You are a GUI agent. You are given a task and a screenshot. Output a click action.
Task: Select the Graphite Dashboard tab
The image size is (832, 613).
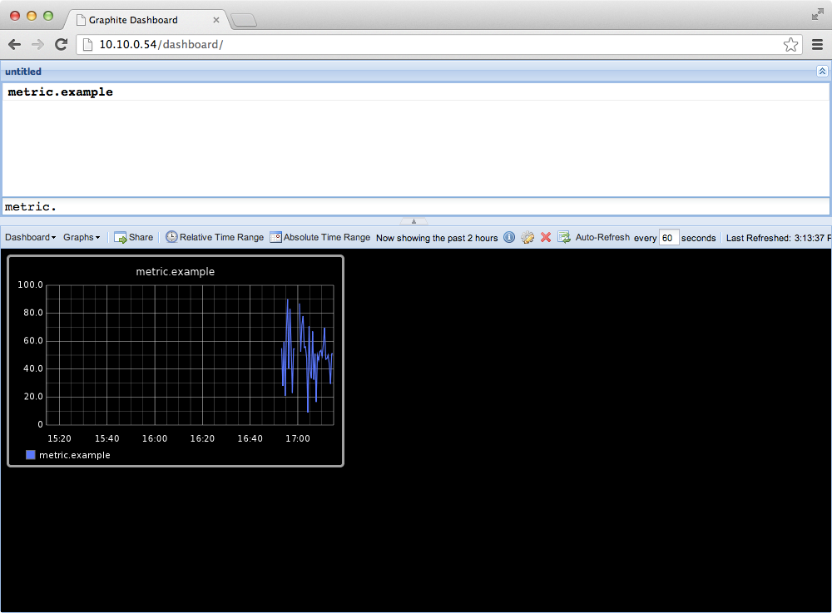tap(146, 20)
